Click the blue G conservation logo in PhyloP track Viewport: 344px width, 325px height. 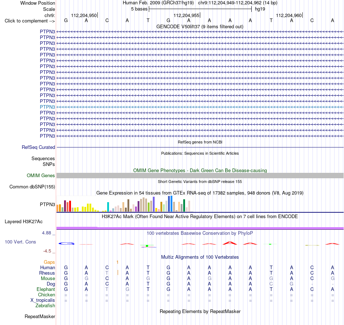coord(67,243)
